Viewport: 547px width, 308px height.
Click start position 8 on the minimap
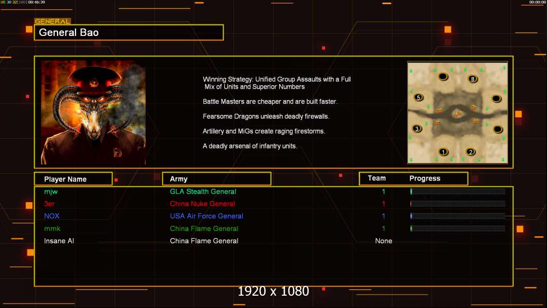473,79
